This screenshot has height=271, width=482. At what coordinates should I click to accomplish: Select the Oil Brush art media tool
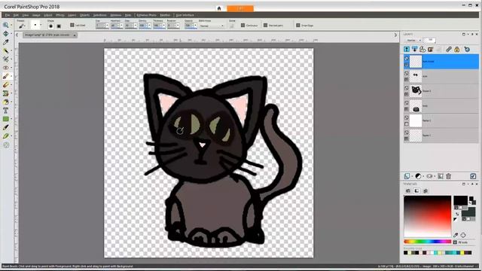point(5,135)
